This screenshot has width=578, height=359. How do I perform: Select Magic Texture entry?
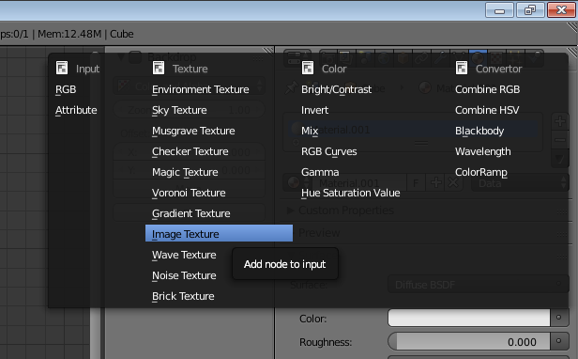point(185,172)
